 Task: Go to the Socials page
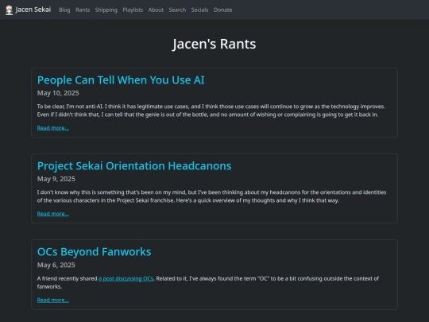click(x=199, y=10)
